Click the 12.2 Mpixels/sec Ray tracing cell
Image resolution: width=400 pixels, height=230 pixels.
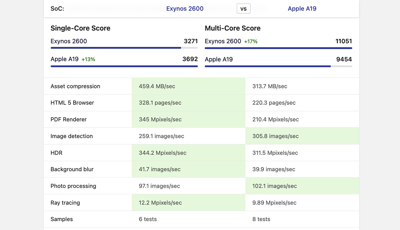click(x=188, y=203)
